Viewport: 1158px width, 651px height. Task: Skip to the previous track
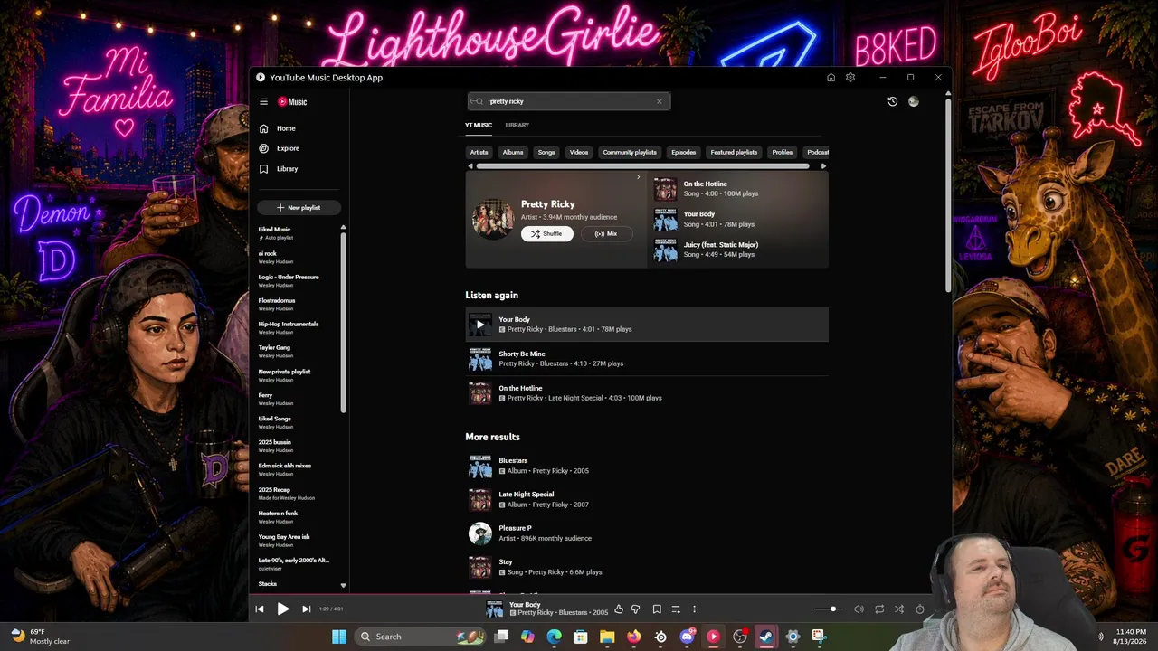point(260,609)
